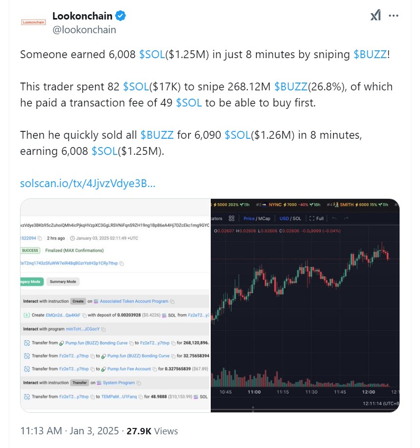Screen dimensions: 420x448
Task: Click the Full screen icon on the chart
Action: (317, 218)
